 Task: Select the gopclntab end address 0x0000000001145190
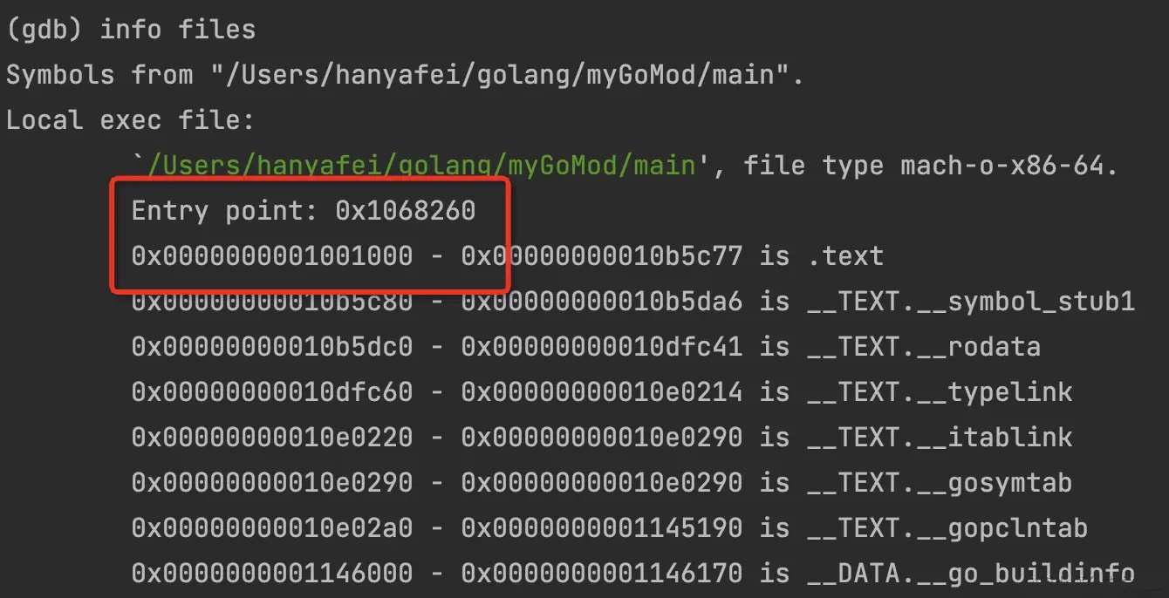coord(601,528)
